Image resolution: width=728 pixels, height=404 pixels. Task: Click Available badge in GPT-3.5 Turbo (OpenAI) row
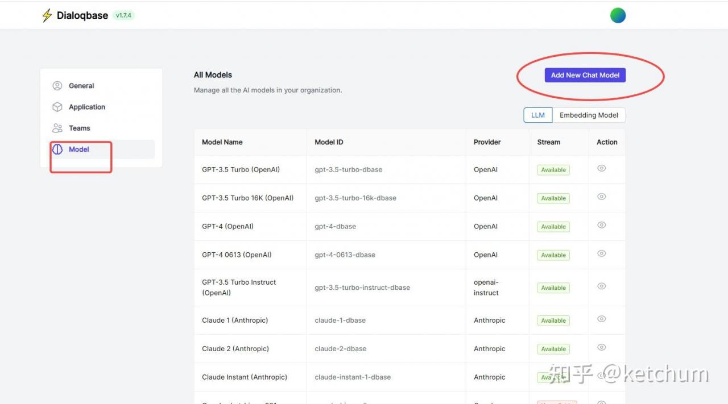553,170
